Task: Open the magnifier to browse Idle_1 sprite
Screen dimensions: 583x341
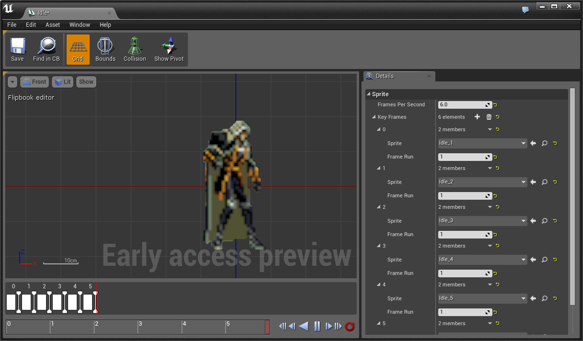Action: pos(544,143)
